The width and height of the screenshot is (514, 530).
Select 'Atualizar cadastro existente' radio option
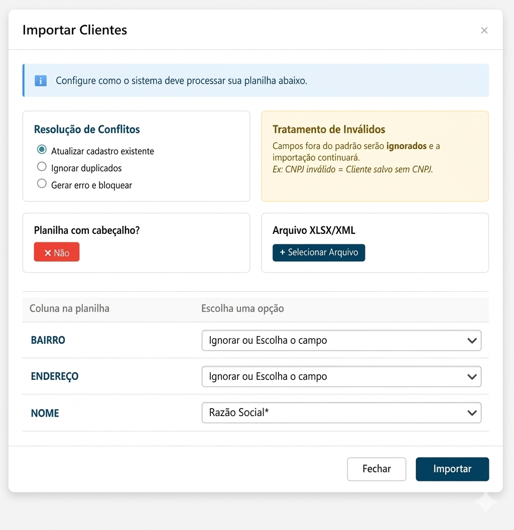click(42, 150)
